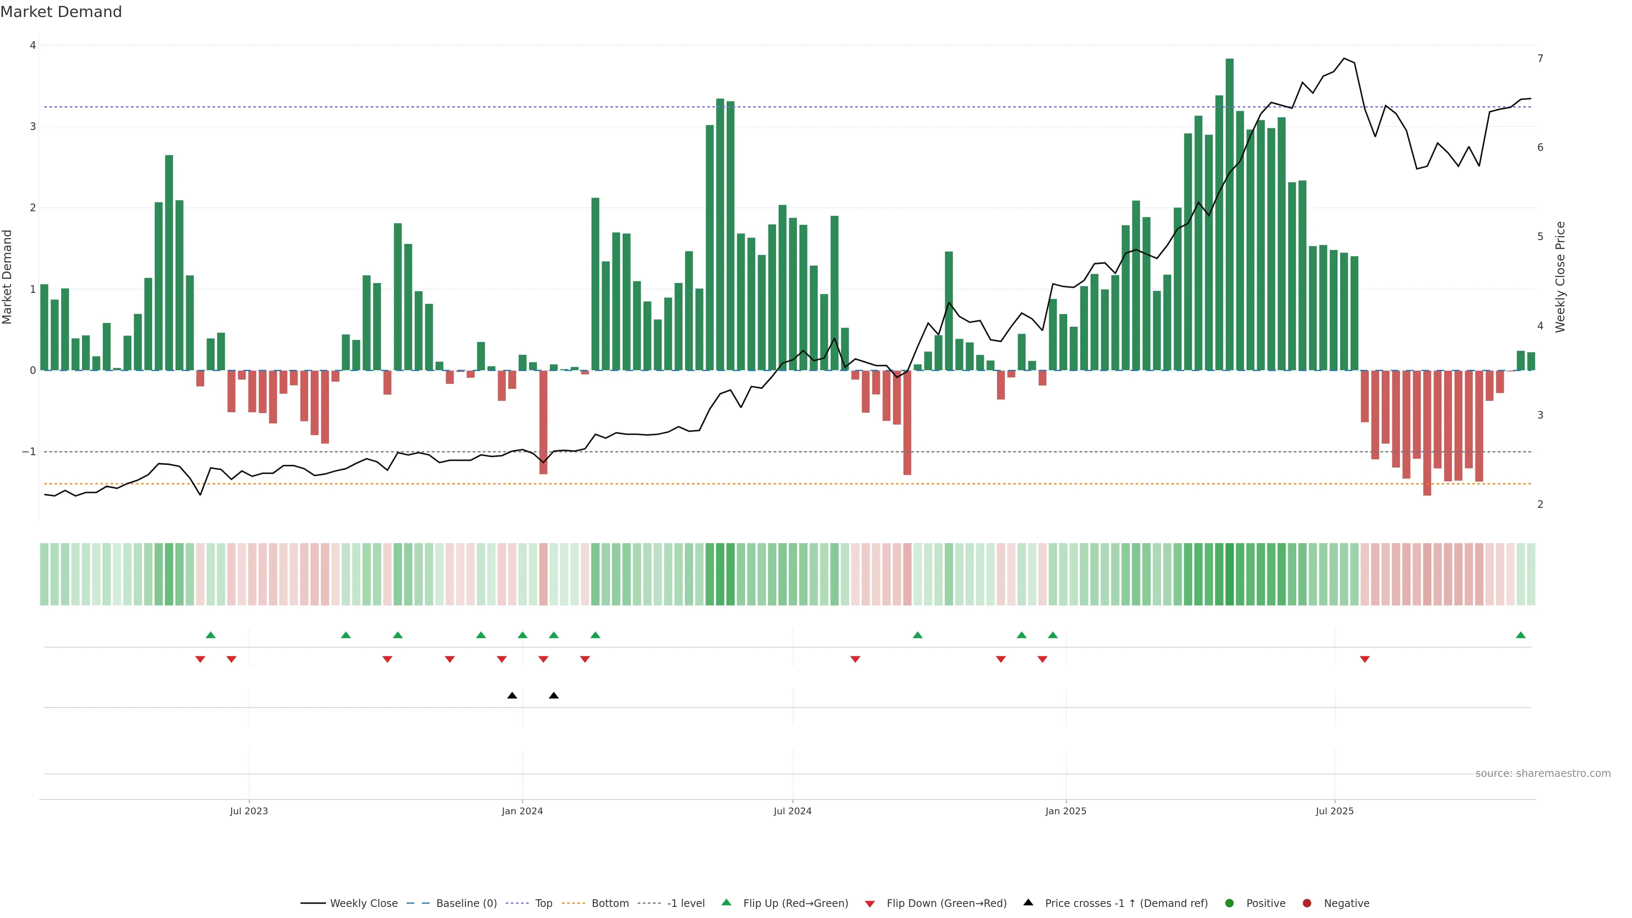The width and height of the screenshot is (1632, 918).
Task: Click the Market Demand chart title
Action: tap(61, 12)
